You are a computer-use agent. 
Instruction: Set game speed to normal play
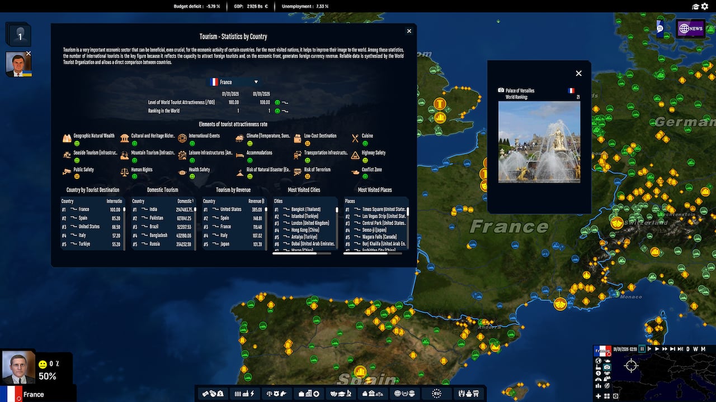click(x=657, y=349)
